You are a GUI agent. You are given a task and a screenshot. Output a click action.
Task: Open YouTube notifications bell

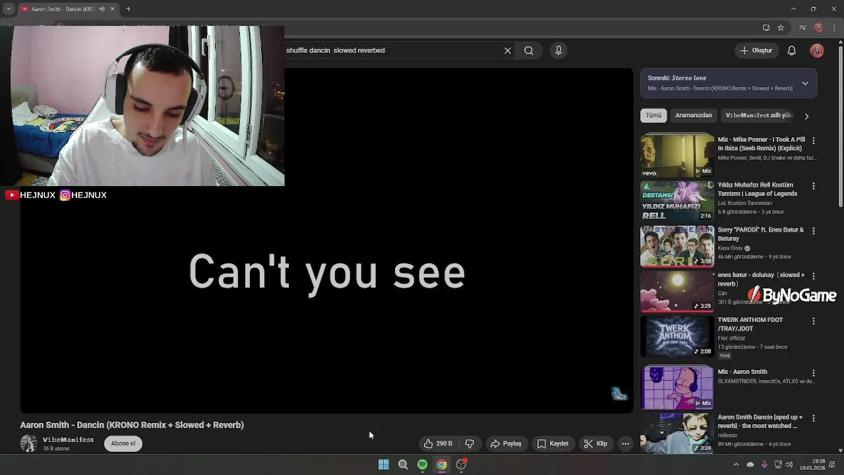point(792,50)
